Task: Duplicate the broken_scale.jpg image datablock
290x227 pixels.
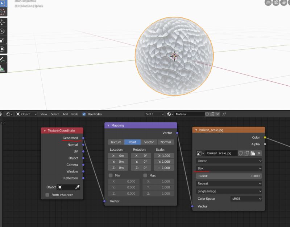Action: click(x=247, y=153)
